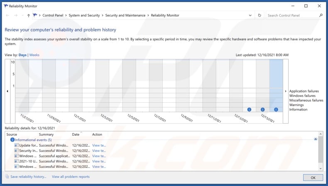View technical details for Successful applicat... row

[x=99, y=156]
